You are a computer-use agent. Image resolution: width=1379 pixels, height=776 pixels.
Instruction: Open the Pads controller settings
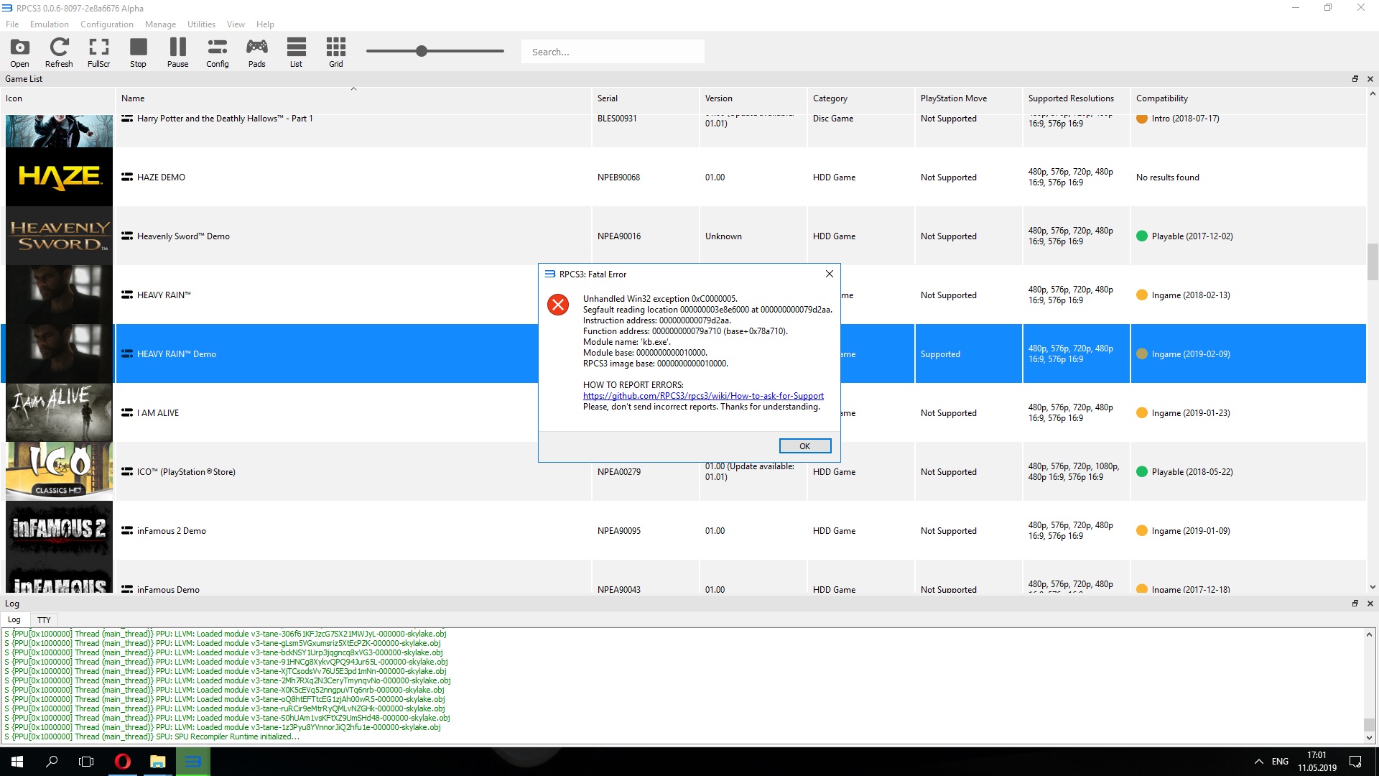[x=256, y=52]
